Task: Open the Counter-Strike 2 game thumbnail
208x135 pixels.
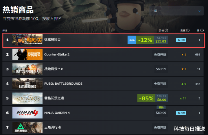Action: pos(27,54)
